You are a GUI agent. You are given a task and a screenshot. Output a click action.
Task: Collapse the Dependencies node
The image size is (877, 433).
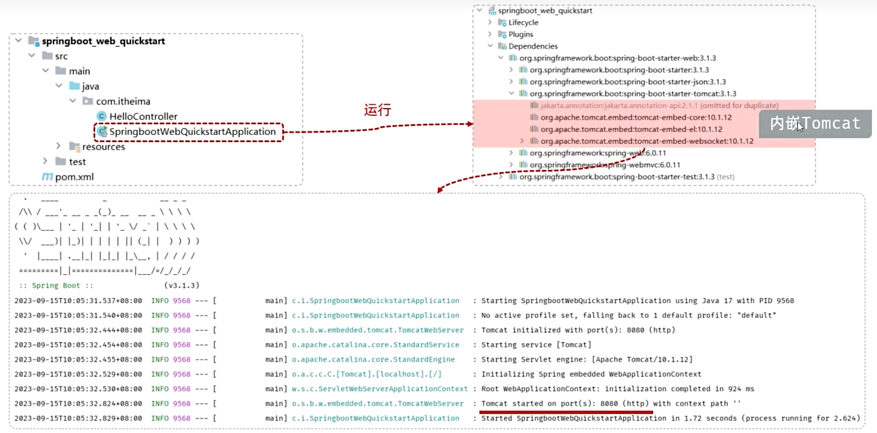coord(490,46)
